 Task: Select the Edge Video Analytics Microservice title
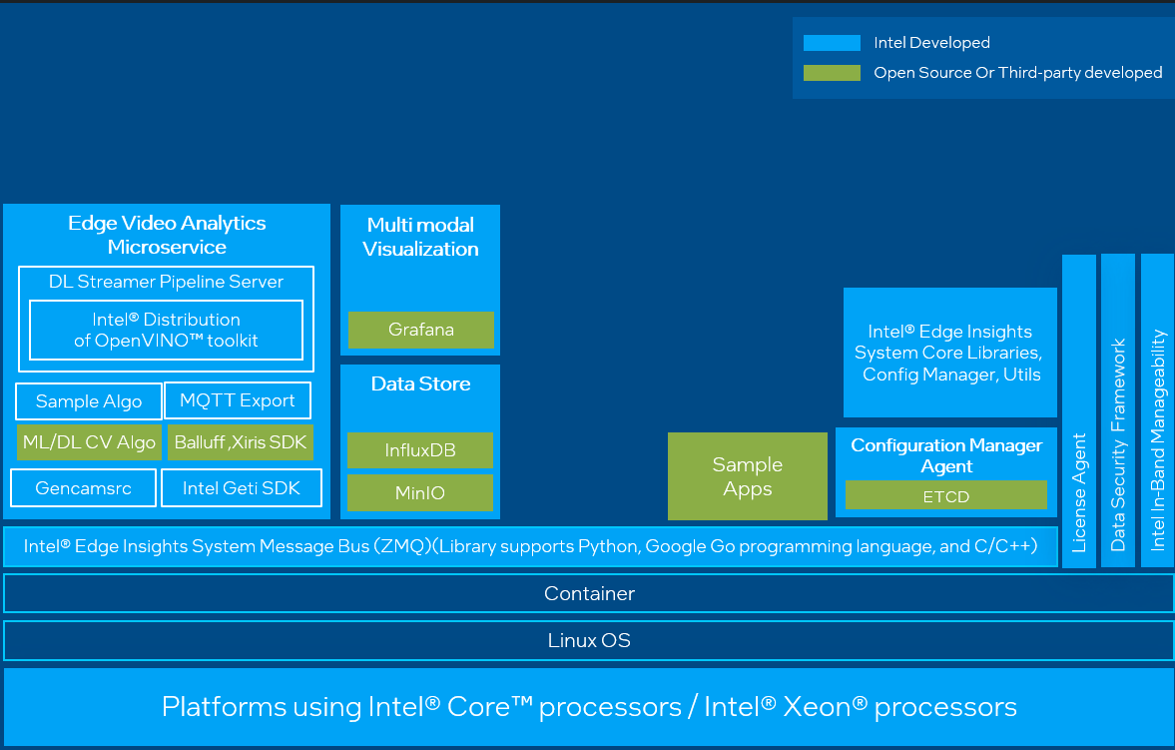167,235
